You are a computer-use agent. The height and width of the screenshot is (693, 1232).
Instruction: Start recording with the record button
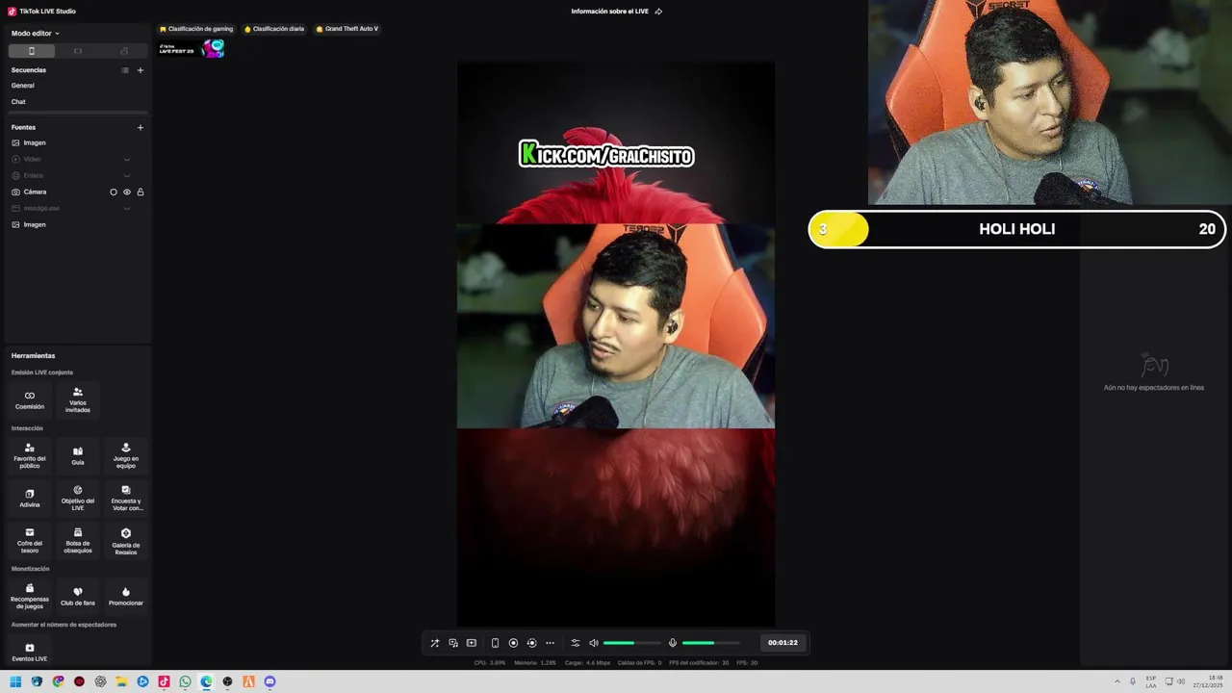[x=513, y=643]
